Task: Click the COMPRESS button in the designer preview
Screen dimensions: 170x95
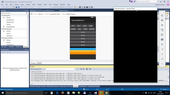Action: coord(73,29)
